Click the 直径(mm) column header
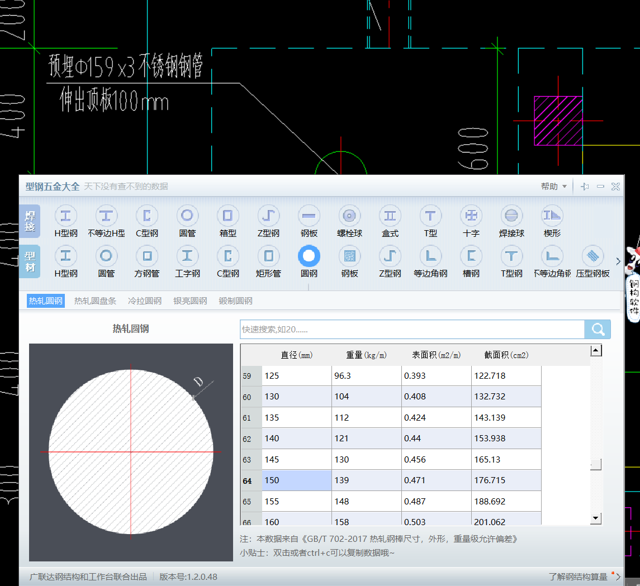The height and width of the screenshot is (586, 640). pos(297,355)
